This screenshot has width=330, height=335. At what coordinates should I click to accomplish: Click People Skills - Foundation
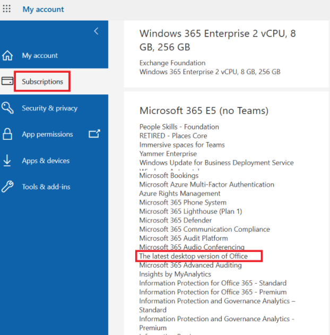179,127
